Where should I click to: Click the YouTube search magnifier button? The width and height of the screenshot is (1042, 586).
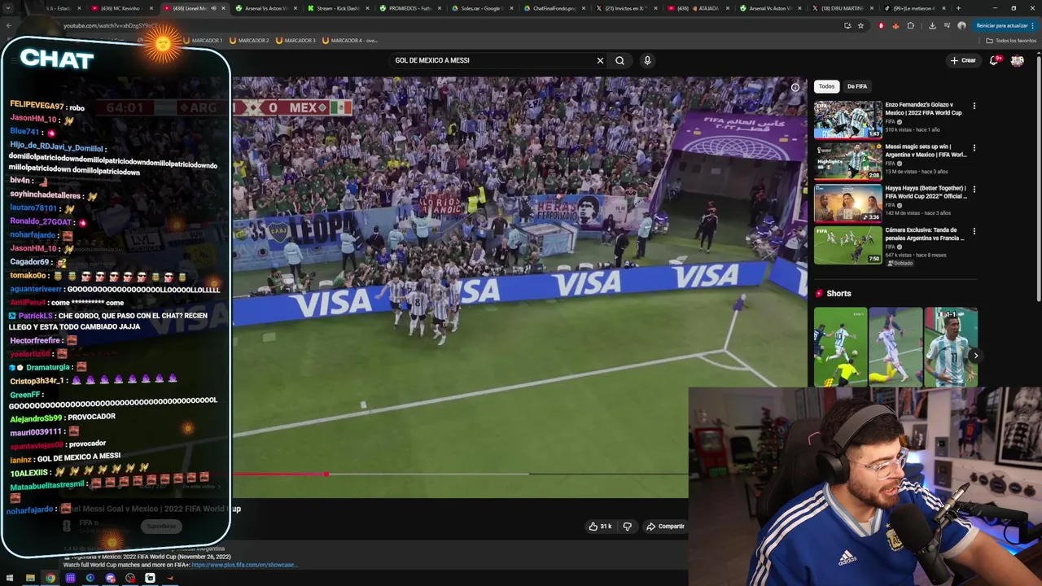[x=620, y=60]
